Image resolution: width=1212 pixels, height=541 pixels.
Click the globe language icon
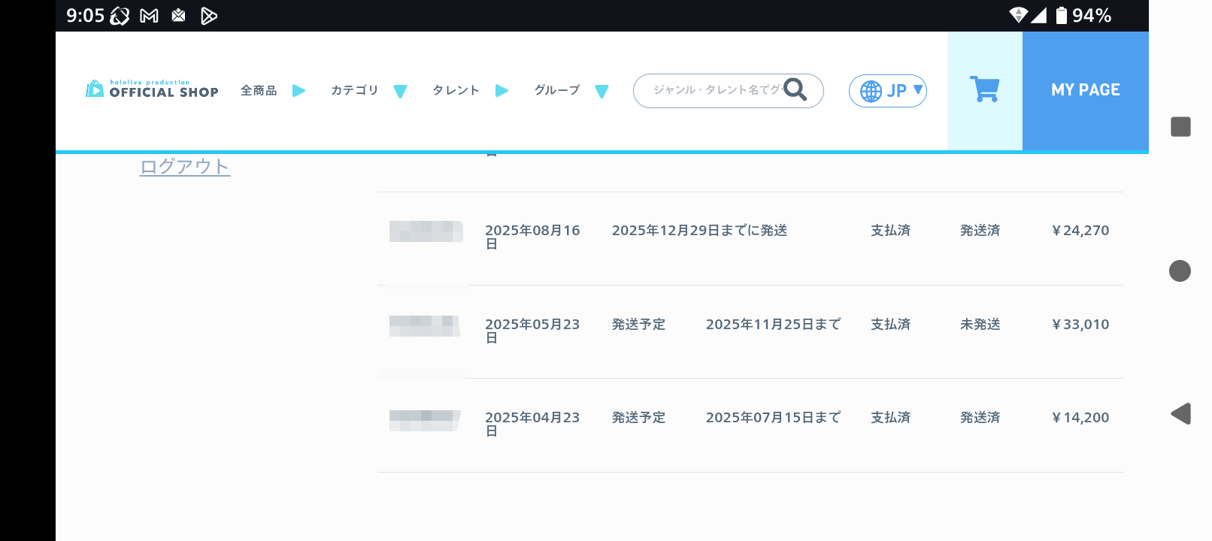point(871,91)
